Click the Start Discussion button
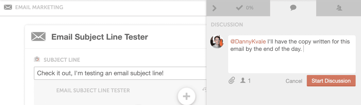This screenshot has height=105, width=361. [x=331, y=81]
